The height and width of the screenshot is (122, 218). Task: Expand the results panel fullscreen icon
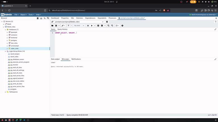click(x=215, y=59)
